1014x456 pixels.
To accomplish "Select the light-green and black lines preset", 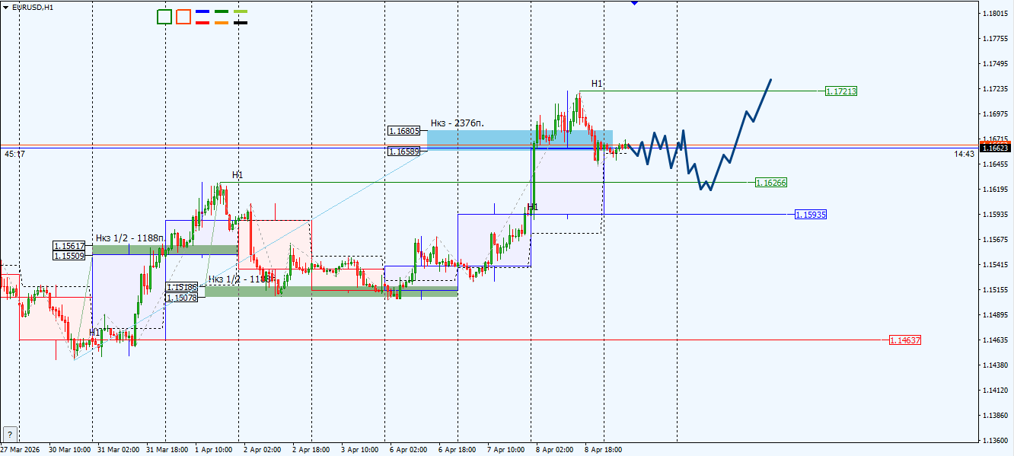I will pyautogui.click(x=240, y=17).
